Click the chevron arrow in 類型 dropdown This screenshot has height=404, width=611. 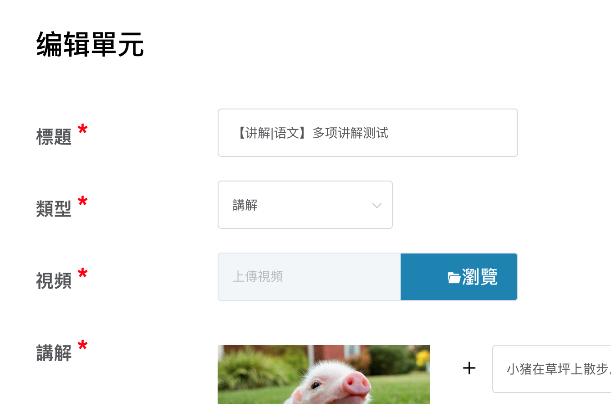click(377, 205)
